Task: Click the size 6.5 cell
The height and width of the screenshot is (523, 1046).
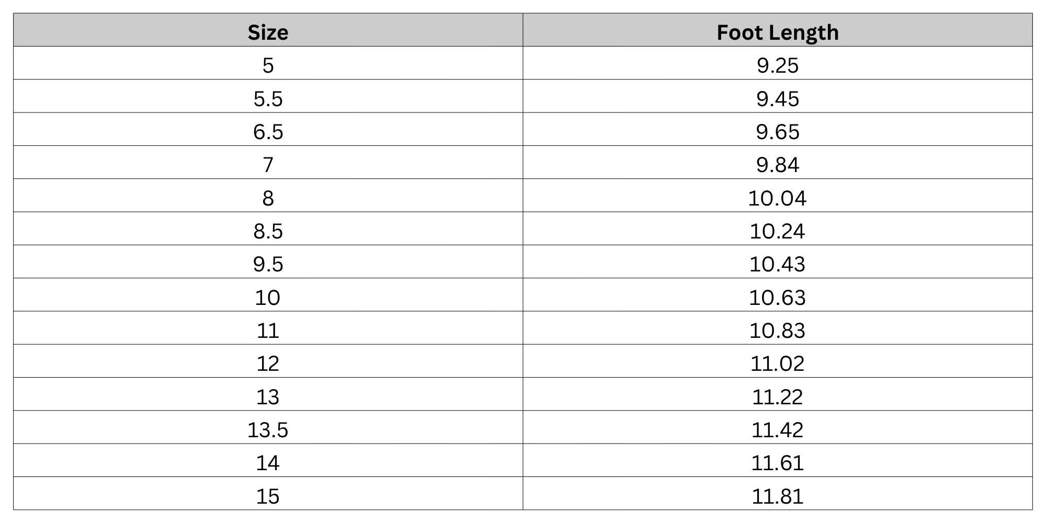Action: click(268, 129)
